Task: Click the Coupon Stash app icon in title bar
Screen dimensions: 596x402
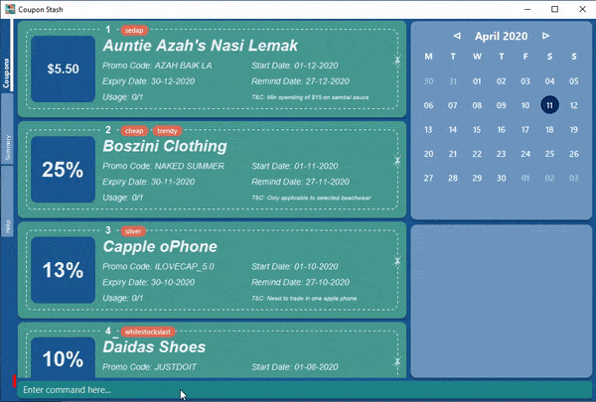Action: click(10, 9)
